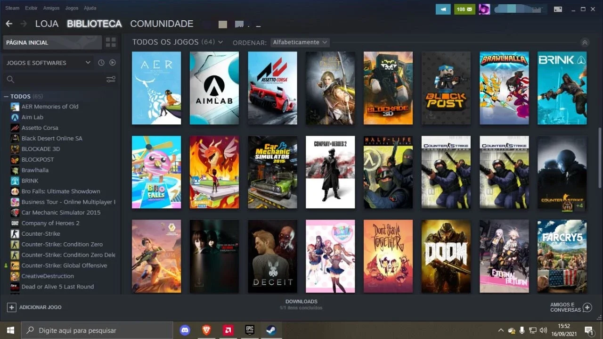603x339 pixels.
Task: Click the plus icon for Adicionar Jogo
Action: 11,307
